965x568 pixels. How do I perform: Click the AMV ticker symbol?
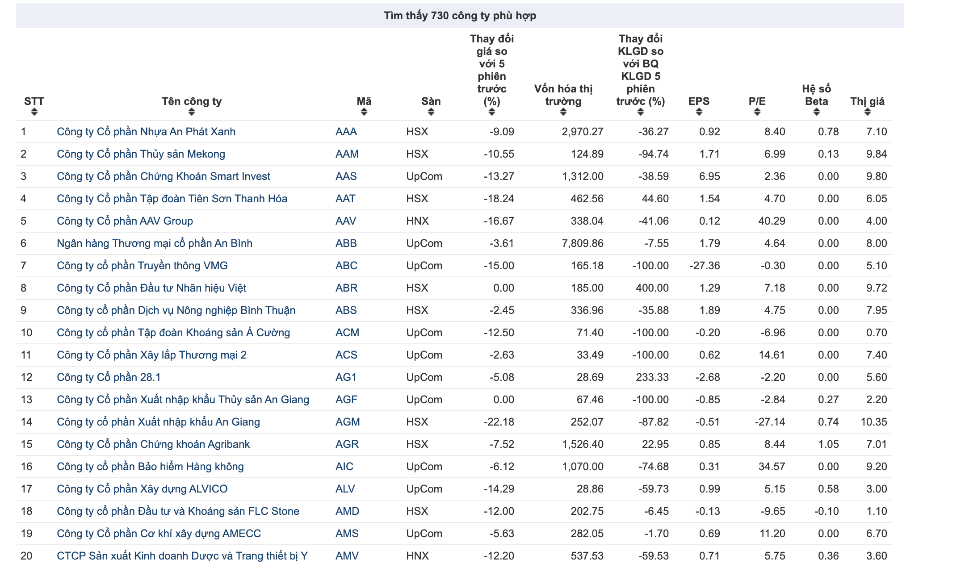pyautogui.click(x=347, y=556)
